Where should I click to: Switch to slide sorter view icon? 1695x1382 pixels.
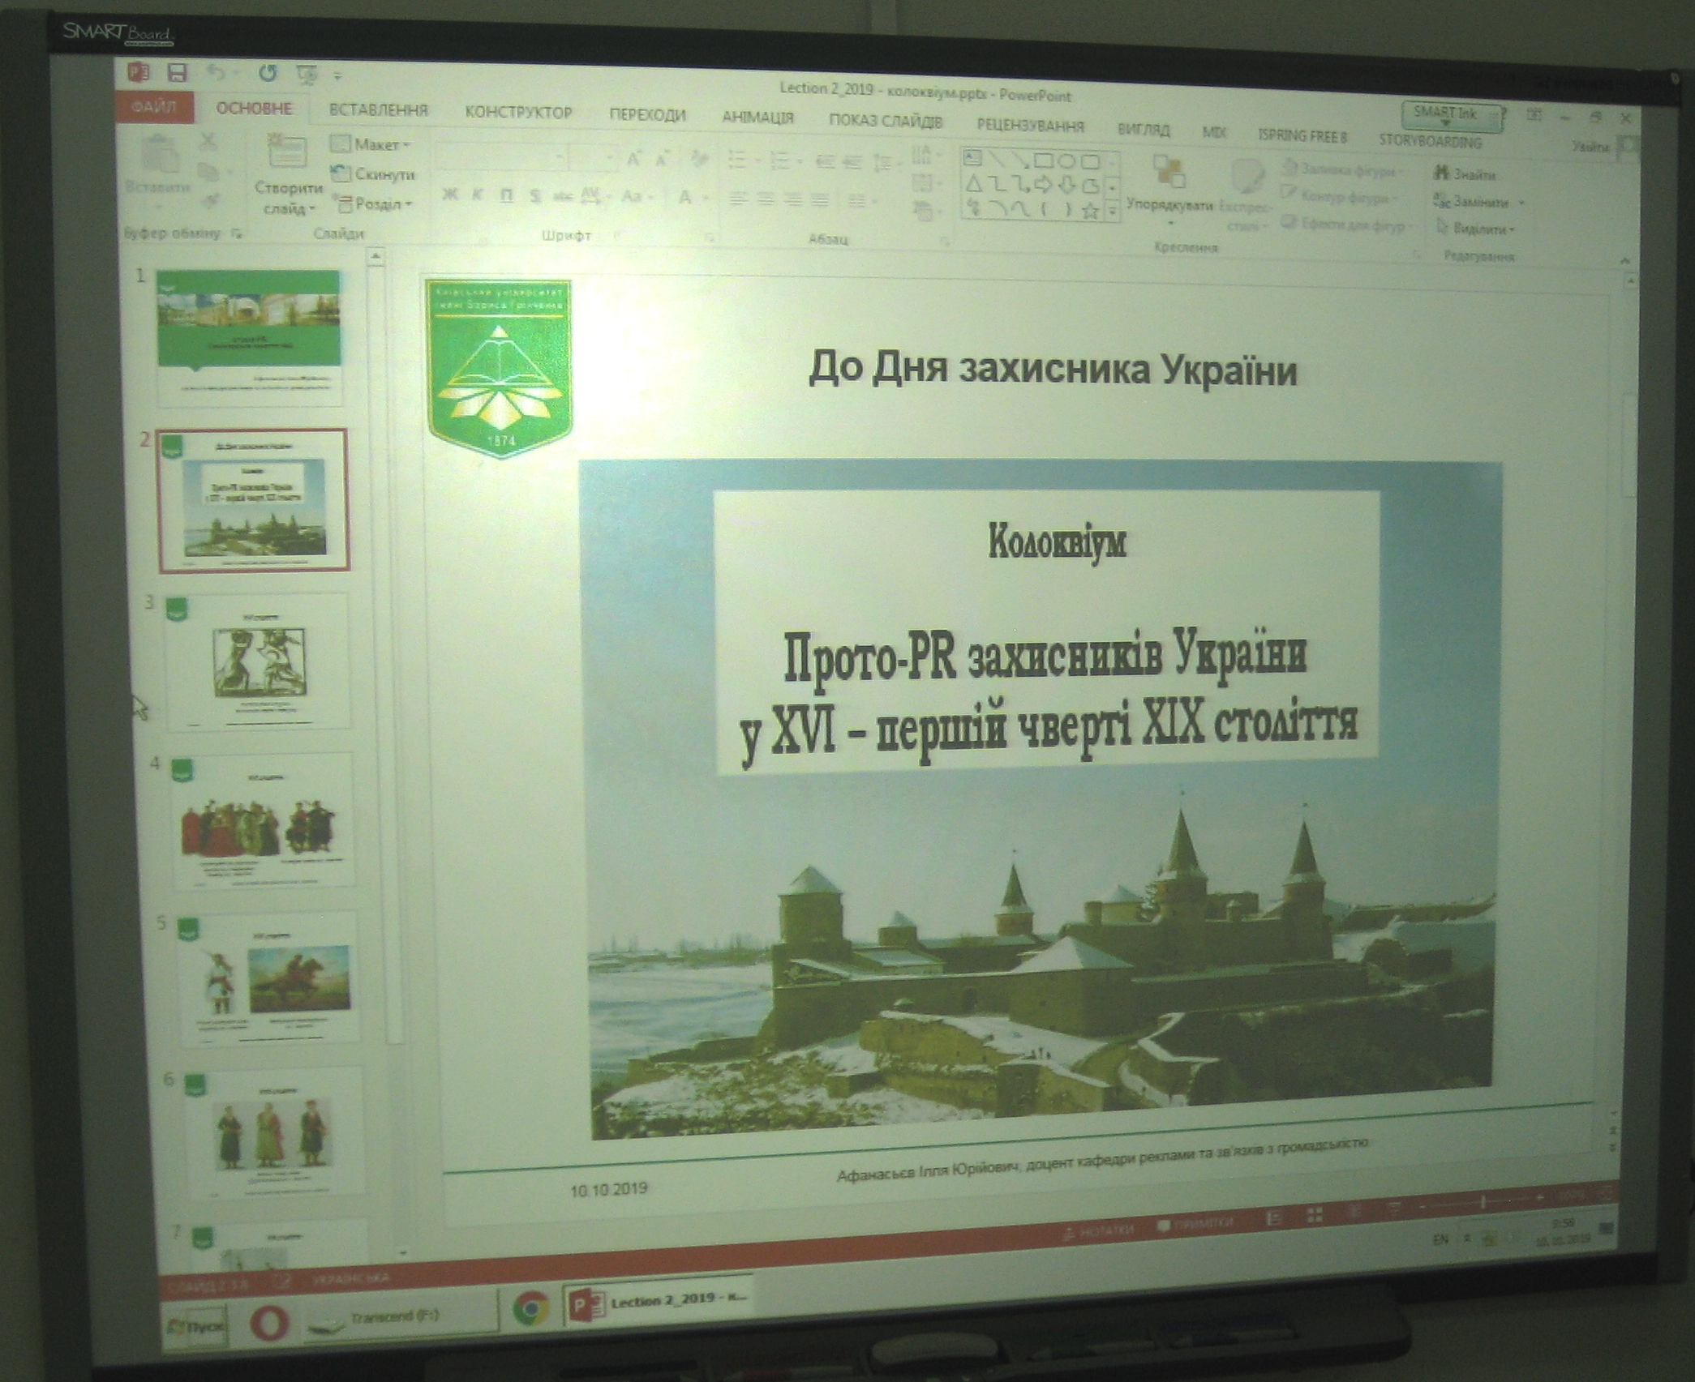1315,1216
